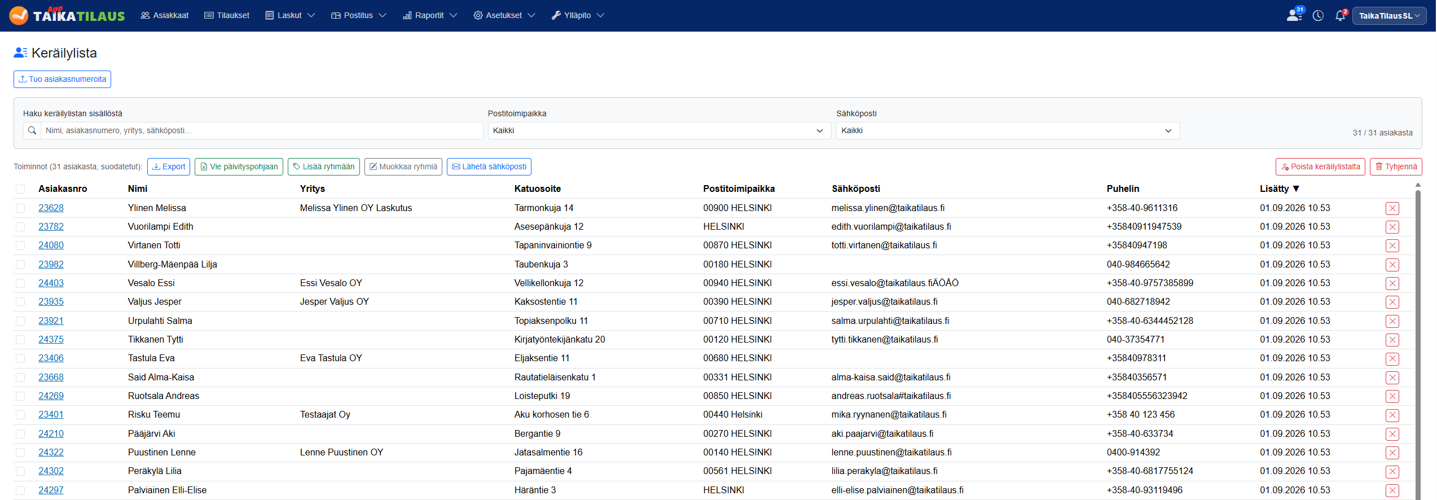Click the Lisätty sort arrow
The image size is (1437, 500).
[x=1296, y=188]
